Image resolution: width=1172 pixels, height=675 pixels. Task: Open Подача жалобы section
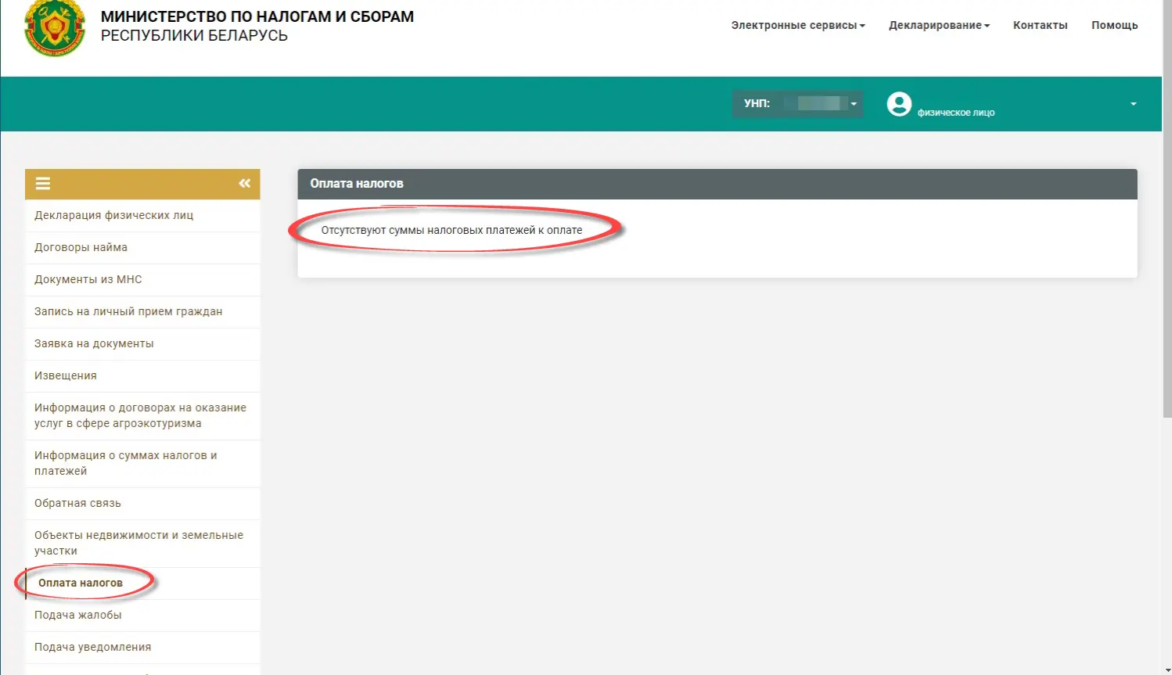click(142, 615)
